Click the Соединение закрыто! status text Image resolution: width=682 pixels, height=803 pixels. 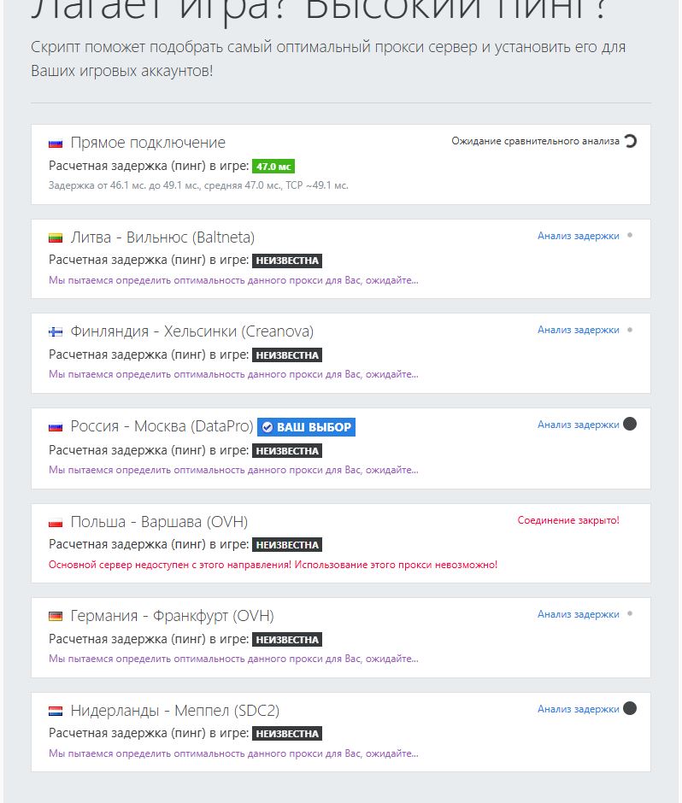(x=568, y=520)
